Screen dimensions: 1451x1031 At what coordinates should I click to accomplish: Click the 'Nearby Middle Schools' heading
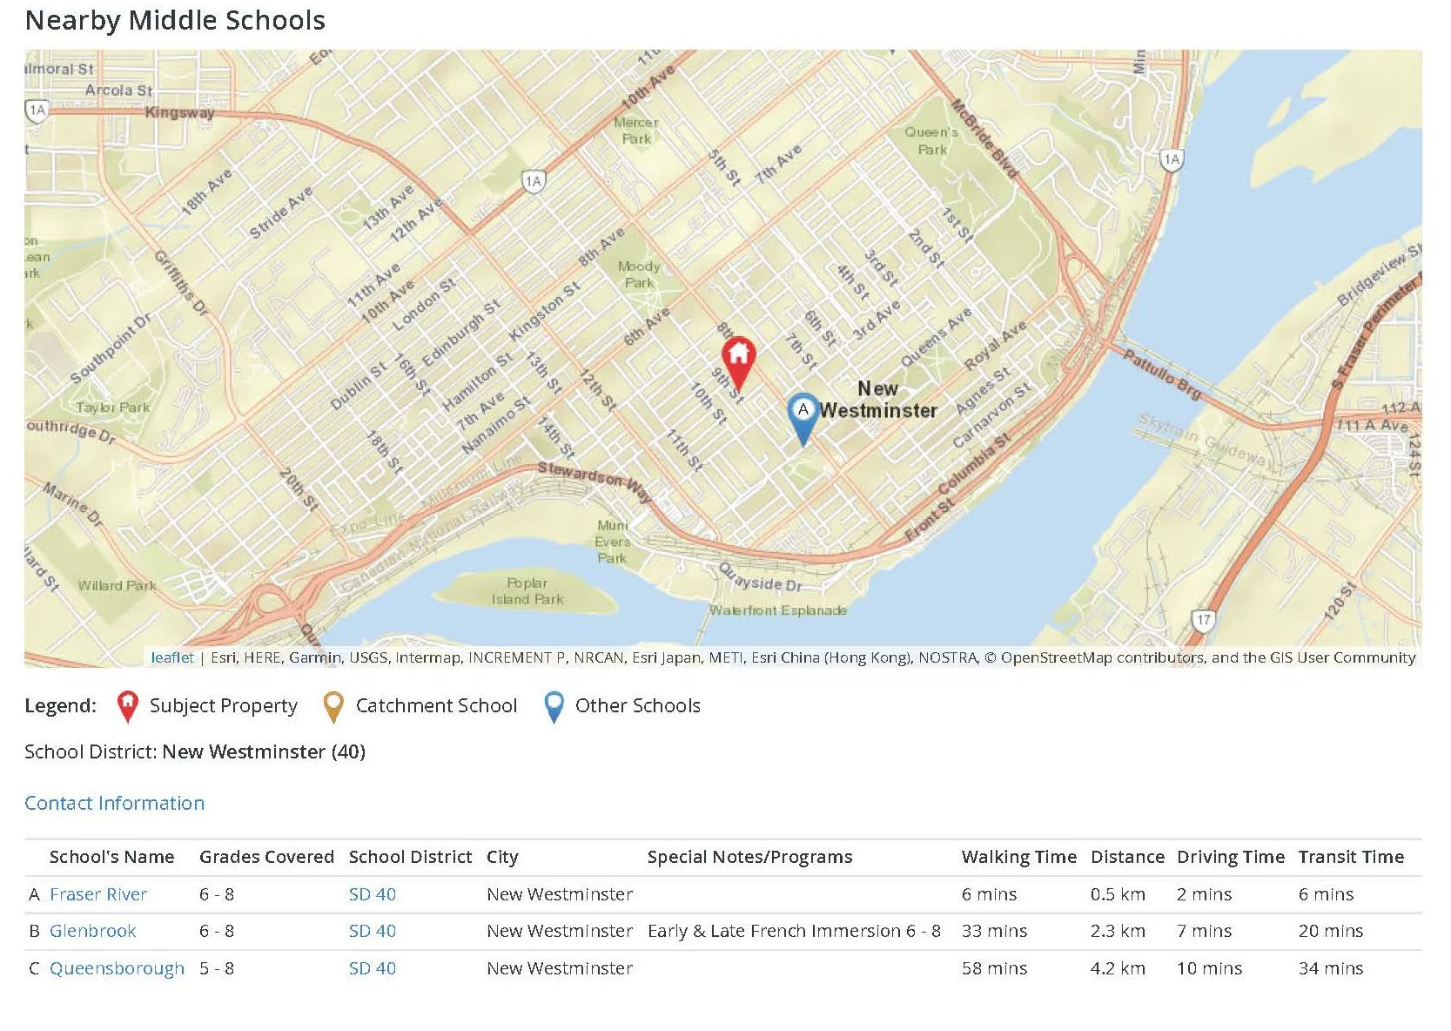pos(175,20)
